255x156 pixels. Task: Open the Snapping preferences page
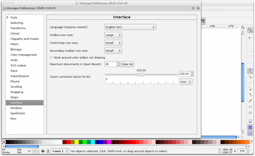tap(17, 92)
